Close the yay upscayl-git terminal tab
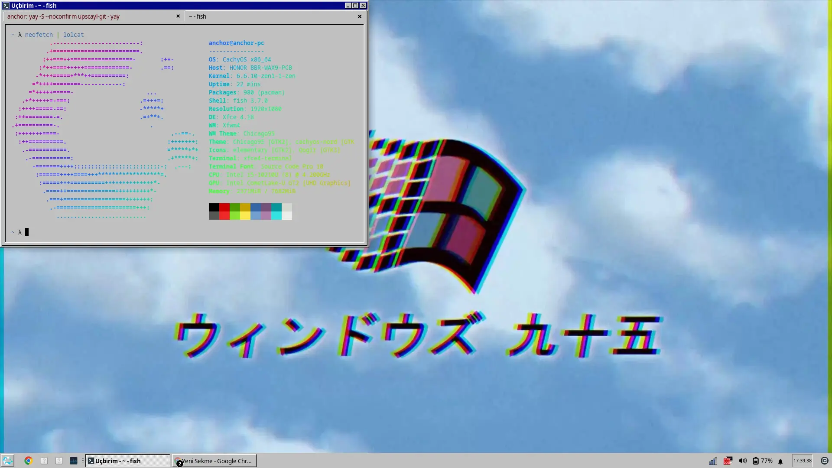This screenshot has height=468, width=832. tap(178, 16)
